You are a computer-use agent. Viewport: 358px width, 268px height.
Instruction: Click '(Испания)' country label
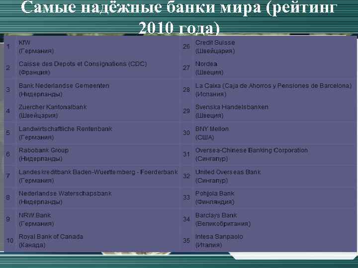tap(211, 94)
